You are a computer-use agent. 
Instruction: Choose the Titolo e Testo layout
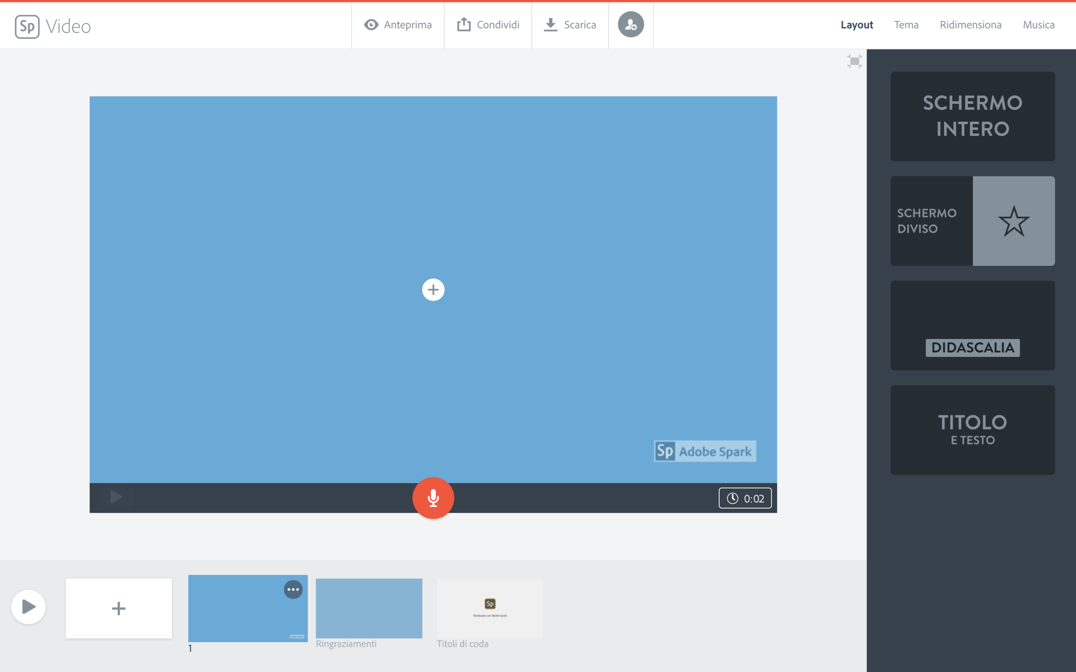point(973,430)
